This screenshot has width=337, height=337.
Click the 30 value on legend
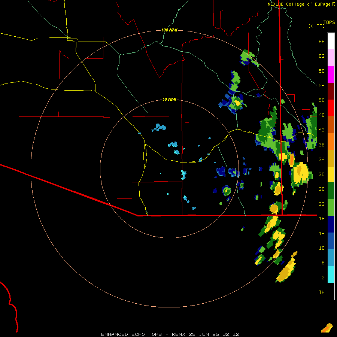322,174
